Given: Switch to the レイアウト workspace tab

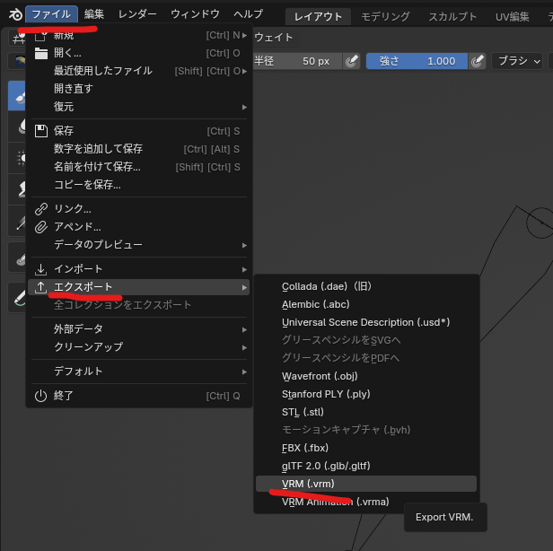Looking at the screenshot, I should 318,16.
